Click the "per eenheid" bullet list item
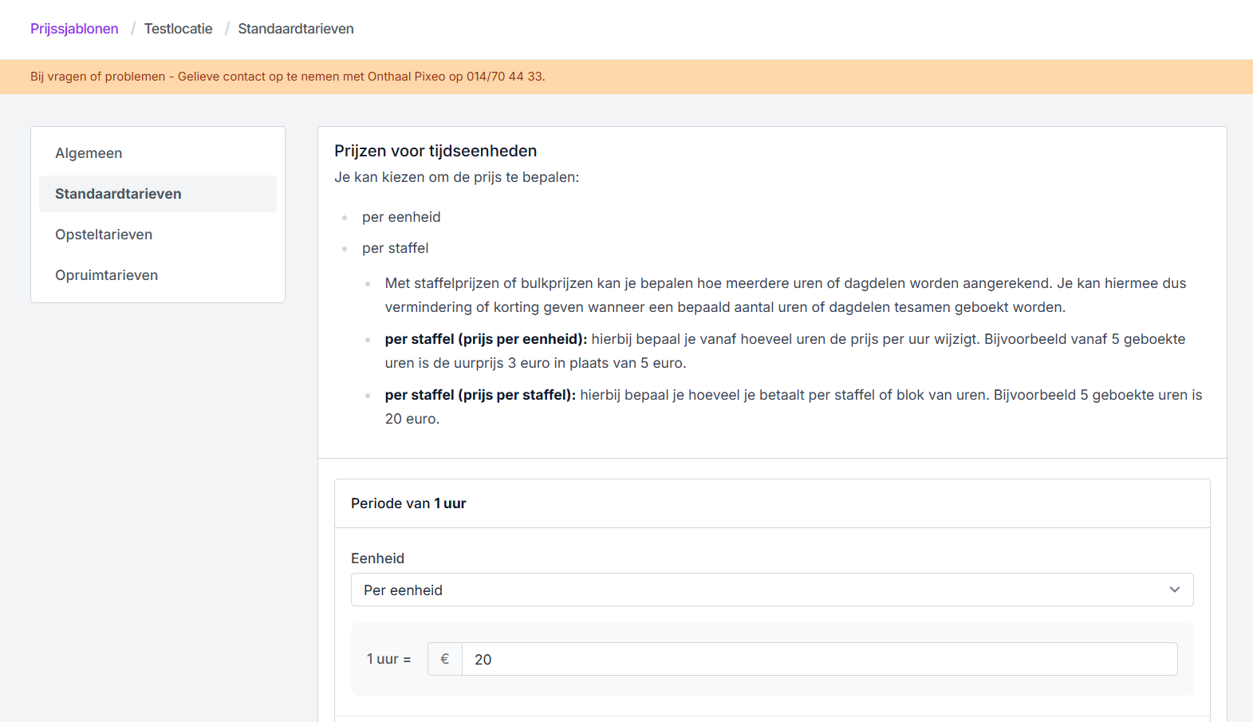This screenshot has height=722, width=1253. coord(401,217)
